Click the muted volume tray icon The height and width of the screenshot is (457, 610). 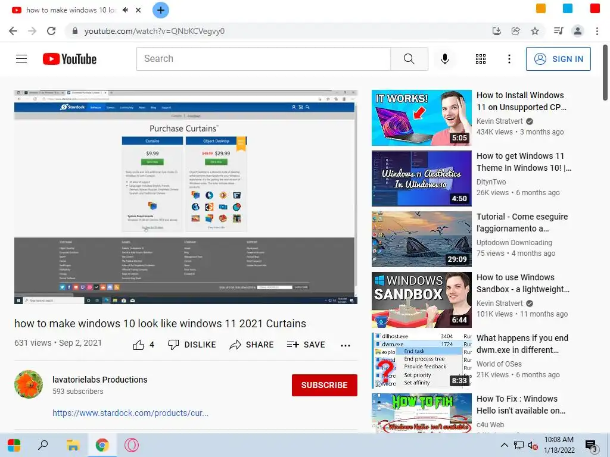pyautogui.click(x=533, y=445)
